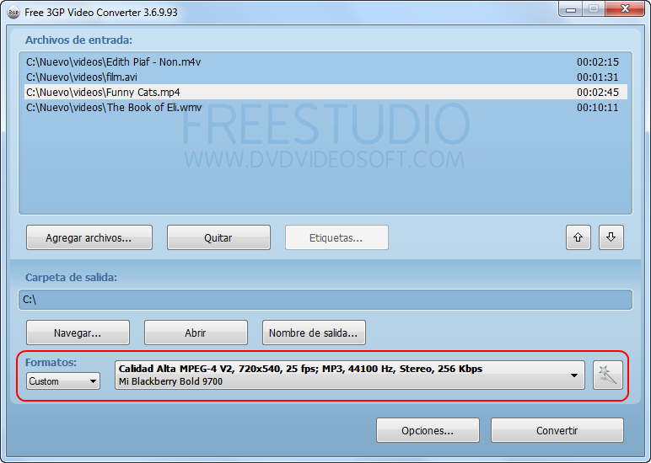Click Navegar to browse output folder
This screenshot has width=651, height=463.
pyautogui.click(x=78, y=333)
